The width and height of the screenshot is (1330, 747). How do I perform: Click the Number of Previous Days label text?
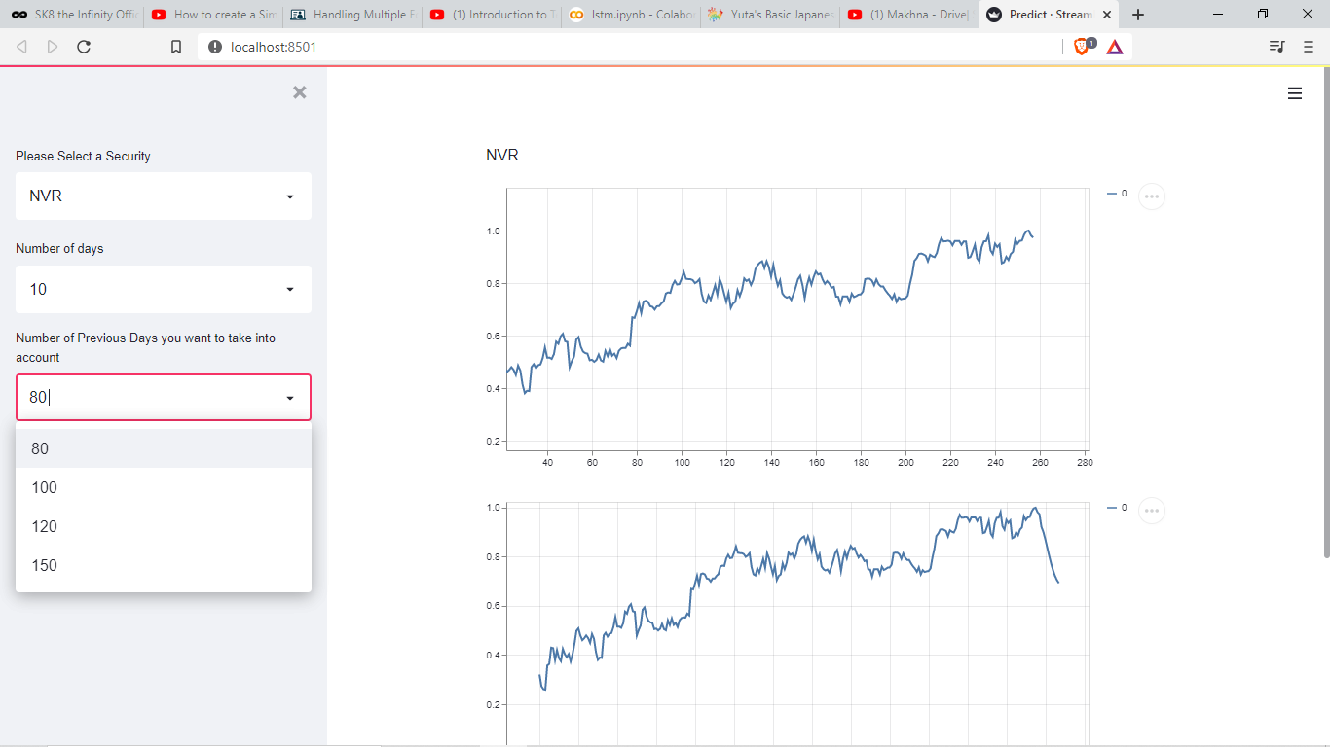[146, 347]
